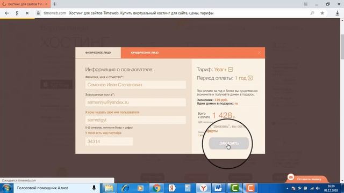Click the email address input field
344x193 pixels.
[135, 102]
